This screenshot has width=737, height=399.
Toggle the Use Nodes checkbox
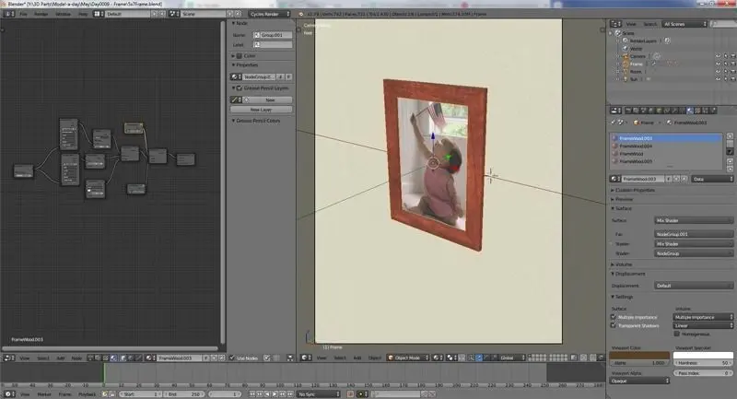232,358
